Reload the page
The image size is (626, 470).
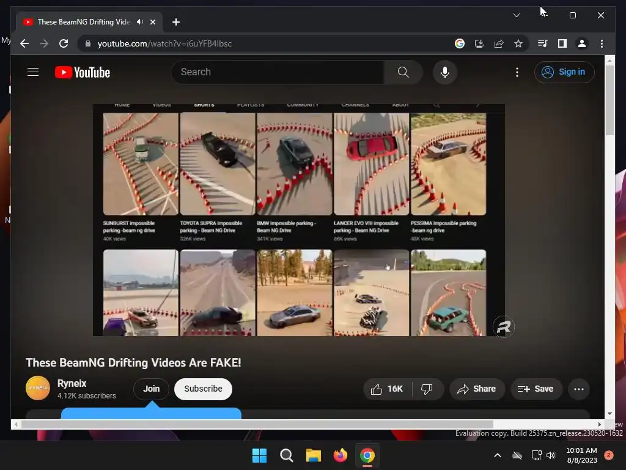click(64, 43)
